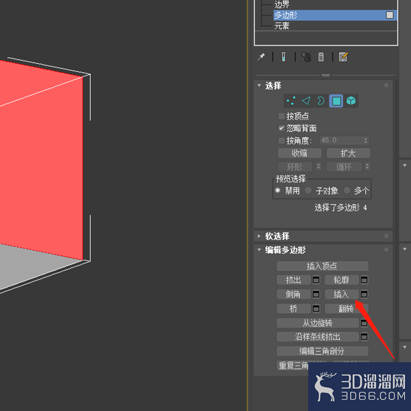Click the 轮廓 button
Image resolution: width=411 pixels, height=411 pixels.
click(342, 280)
